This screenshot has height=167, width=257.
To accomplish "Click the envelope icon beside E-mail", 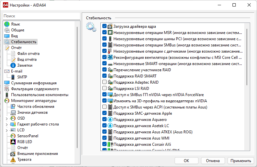I will click(x=7, y=71).
